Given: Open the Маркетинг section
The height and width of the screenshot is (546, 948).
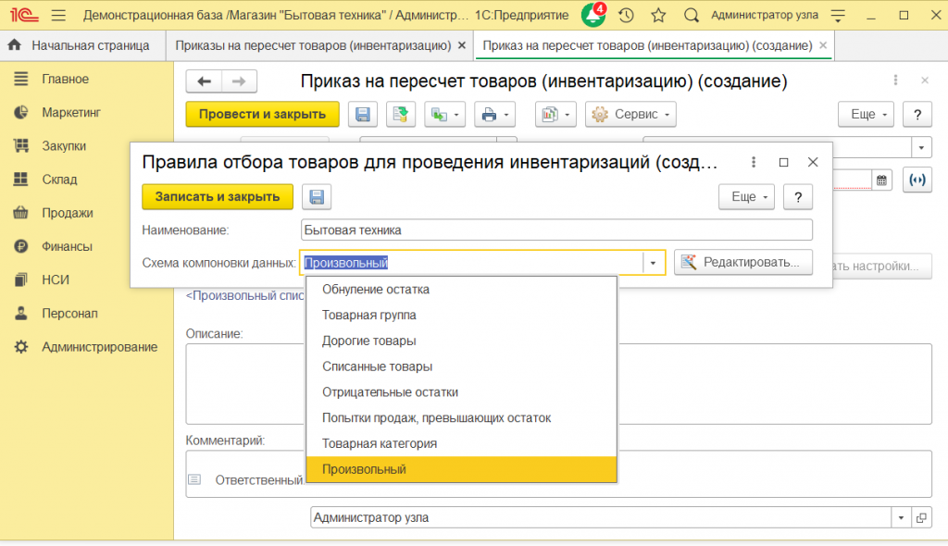Looking at the screenshot, I should (x=70, y=113).
